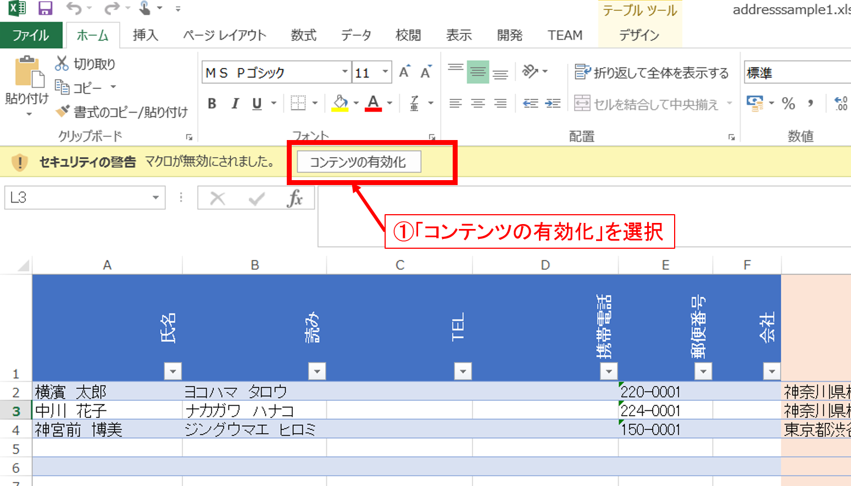Image resolution: width=851 pixels, height=486 pixels.
Task: Decrease indent icon
Action: coord(530,103)
